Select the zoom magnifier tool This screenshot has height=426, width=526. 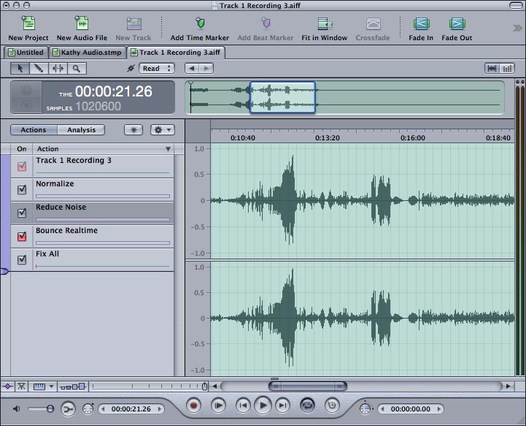[76, 68]
